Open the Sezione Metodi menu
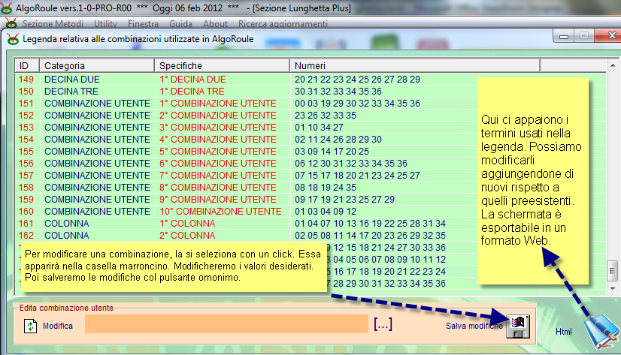Image resolution: width=621 pixels, height=355 pixels. (53, 24)
